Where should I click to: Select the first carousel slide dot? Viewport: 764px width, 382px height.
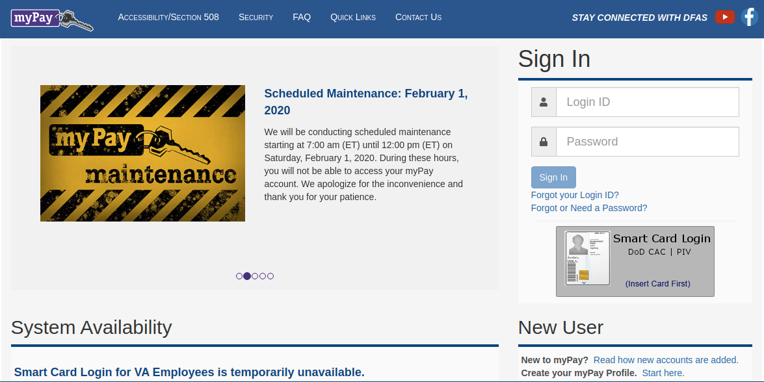pyautogui.click(x=239, y=276)
